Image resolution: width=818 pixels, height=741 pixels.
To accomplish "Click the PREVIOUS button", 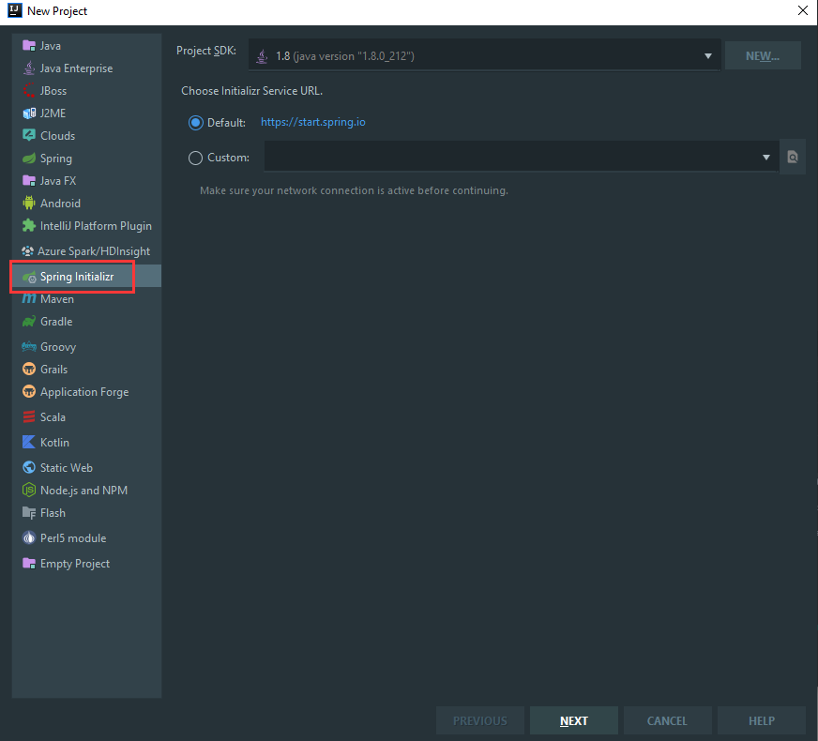I will (480, 720).
